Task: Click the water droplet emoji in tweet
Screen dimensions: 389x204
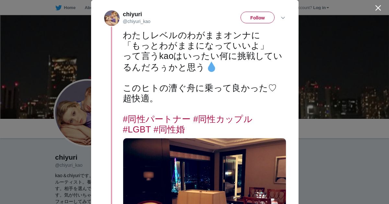Action: [x=211, y=67]
